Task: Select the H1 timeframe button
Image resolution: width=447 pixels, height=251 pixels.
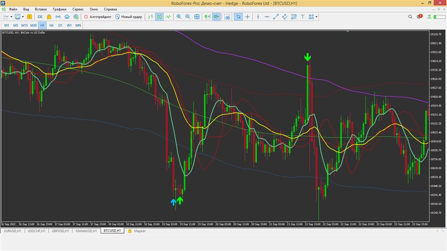Action: pos(42,25)
